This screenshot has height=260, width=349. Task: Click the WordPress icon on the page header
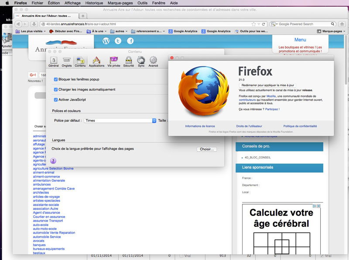[106, 41]
